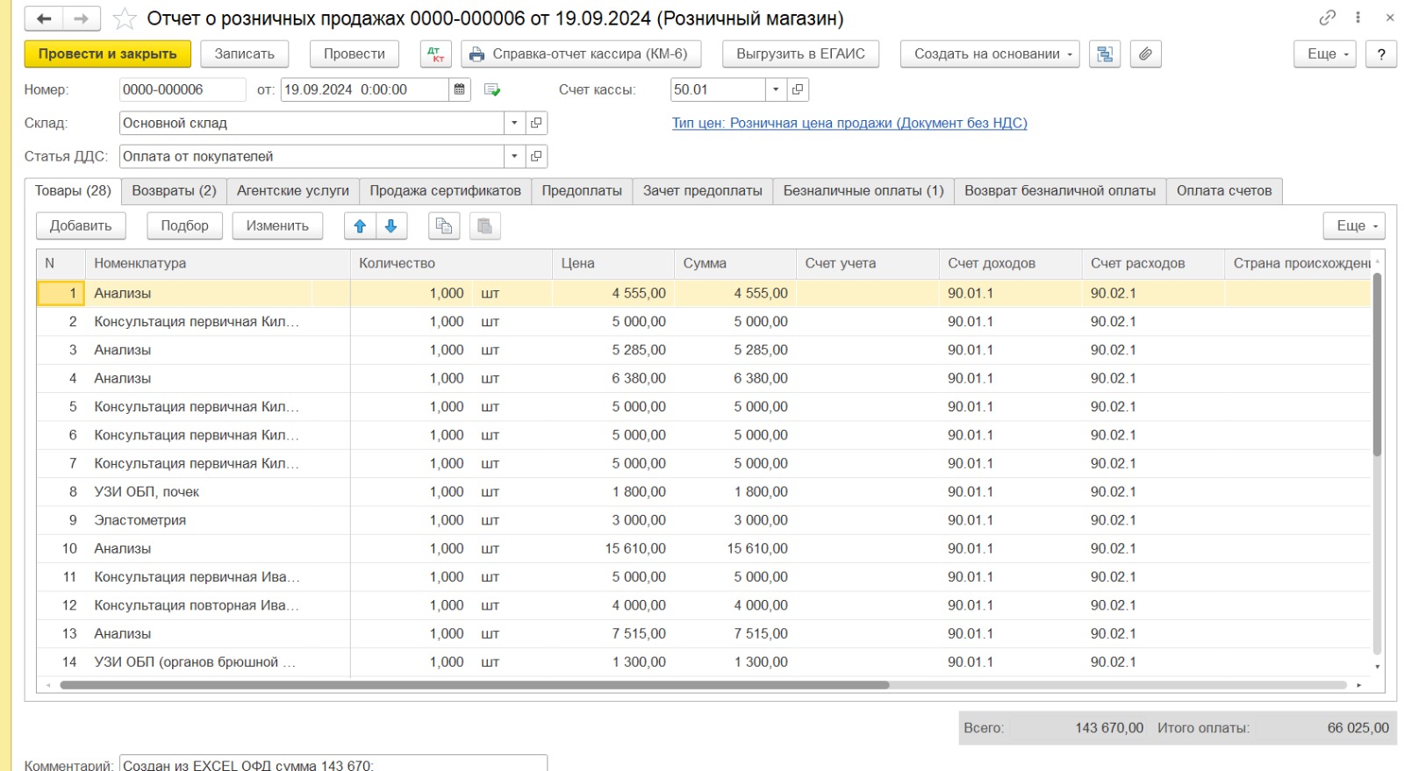Click the green document status icon near date
Image resolution: width=1404 pixels, height=771 pixels.
point(492,89)
